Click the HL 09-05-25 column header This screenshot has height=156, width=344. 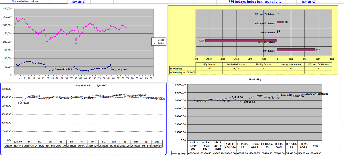click(267, 145)
